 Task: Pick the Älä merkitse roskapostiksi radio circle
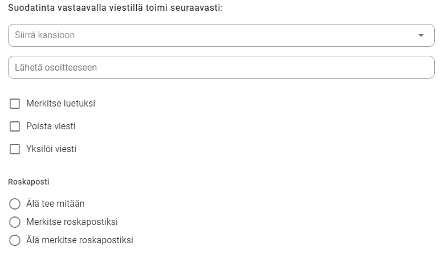point(15,240)
